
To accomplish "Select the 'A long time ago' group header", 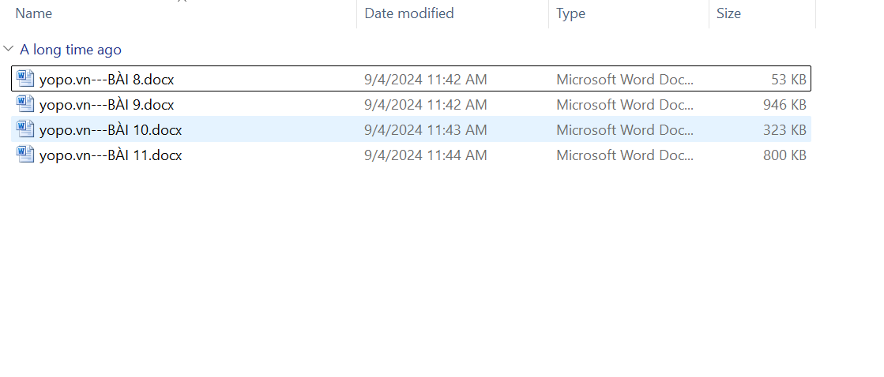I will click(x=70, y=50).
